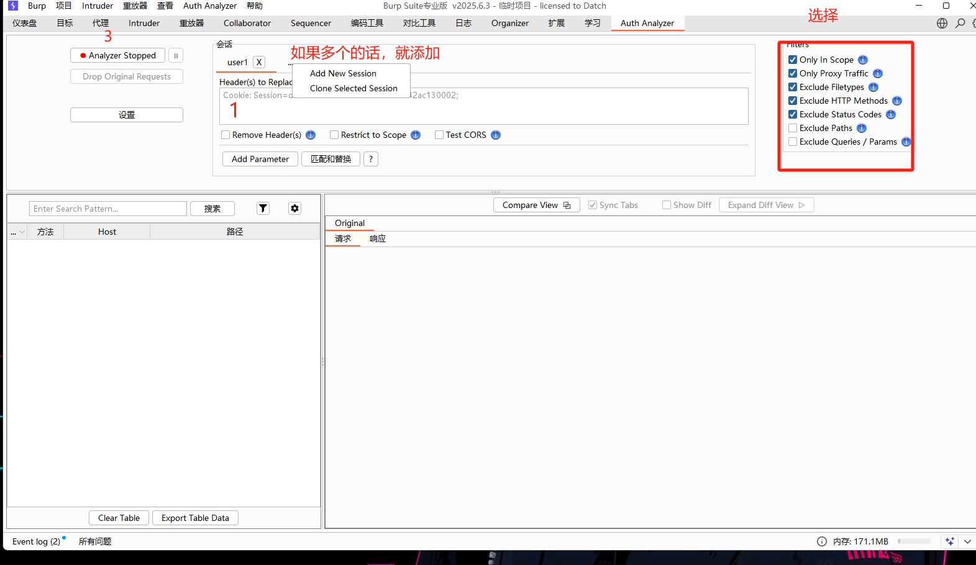976x565 pixels.
Task: Click Clear Table button
Action: click(x=119, y=518)
